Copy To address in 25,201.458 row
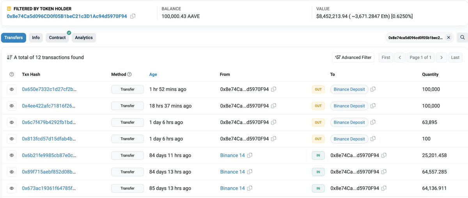Screen dimensions: 468x198 384,155
